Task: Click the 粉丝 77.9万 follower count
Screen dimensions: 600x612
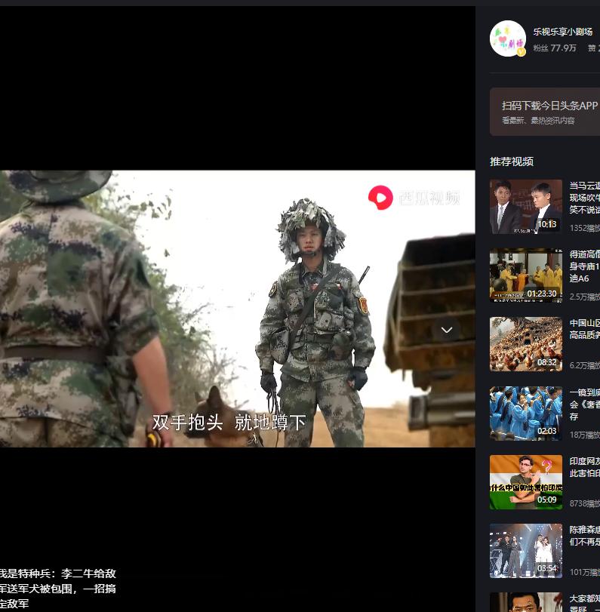Action: (x=555, y=48)
